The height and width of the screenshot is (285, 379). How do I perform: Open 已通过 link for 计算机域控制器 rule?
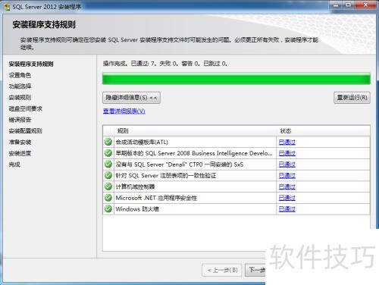287,186
